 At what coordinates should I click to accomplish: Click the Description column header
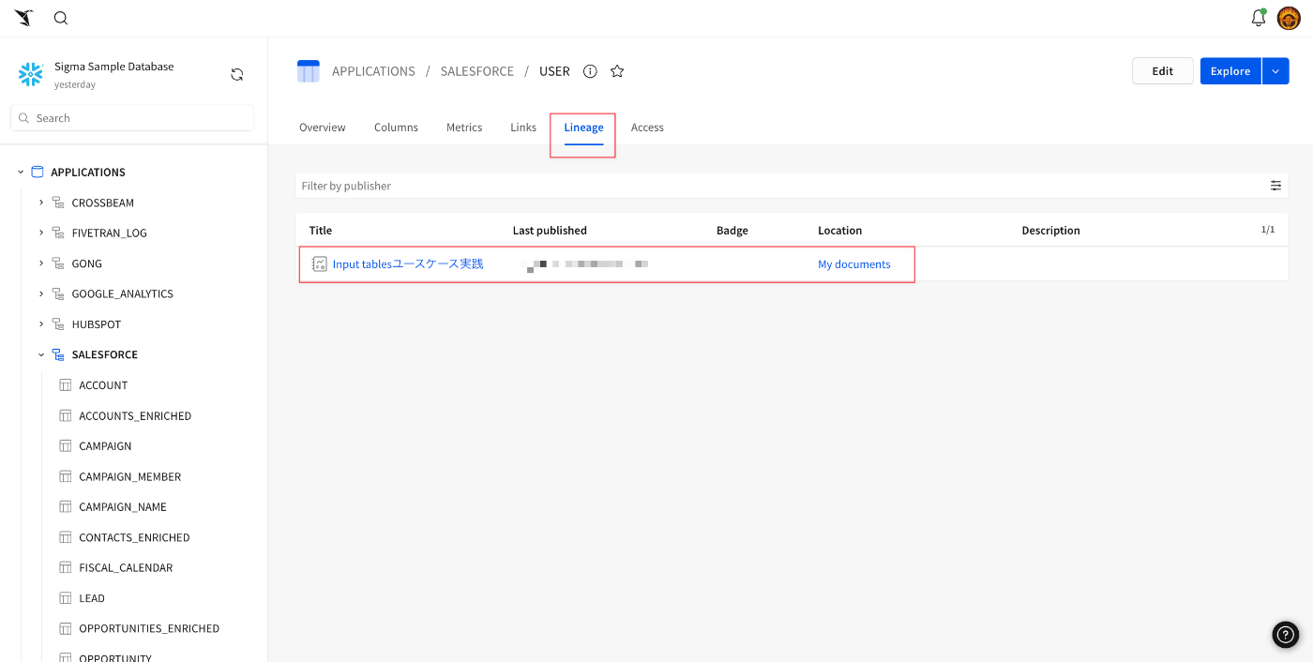1050,231
